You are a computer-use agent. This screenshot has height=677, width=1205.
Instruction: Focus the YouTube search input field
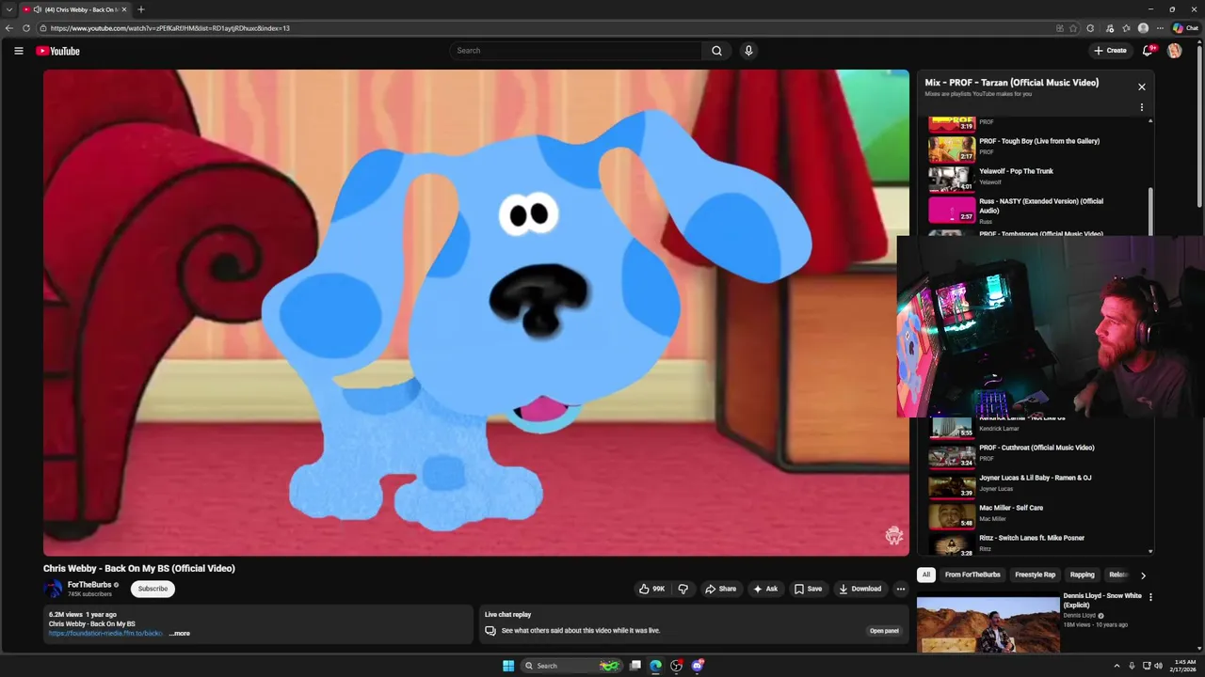[576, 51]
